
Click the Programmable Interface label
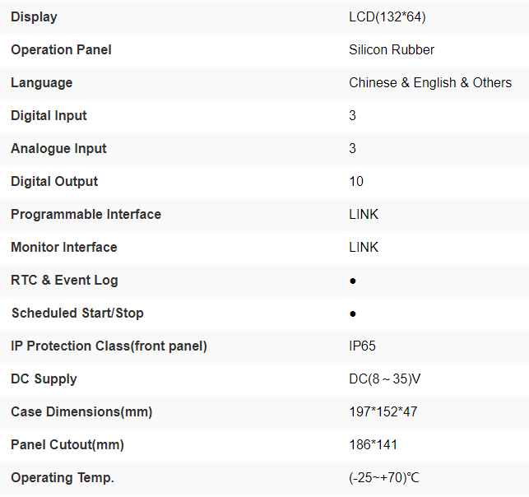86,214
